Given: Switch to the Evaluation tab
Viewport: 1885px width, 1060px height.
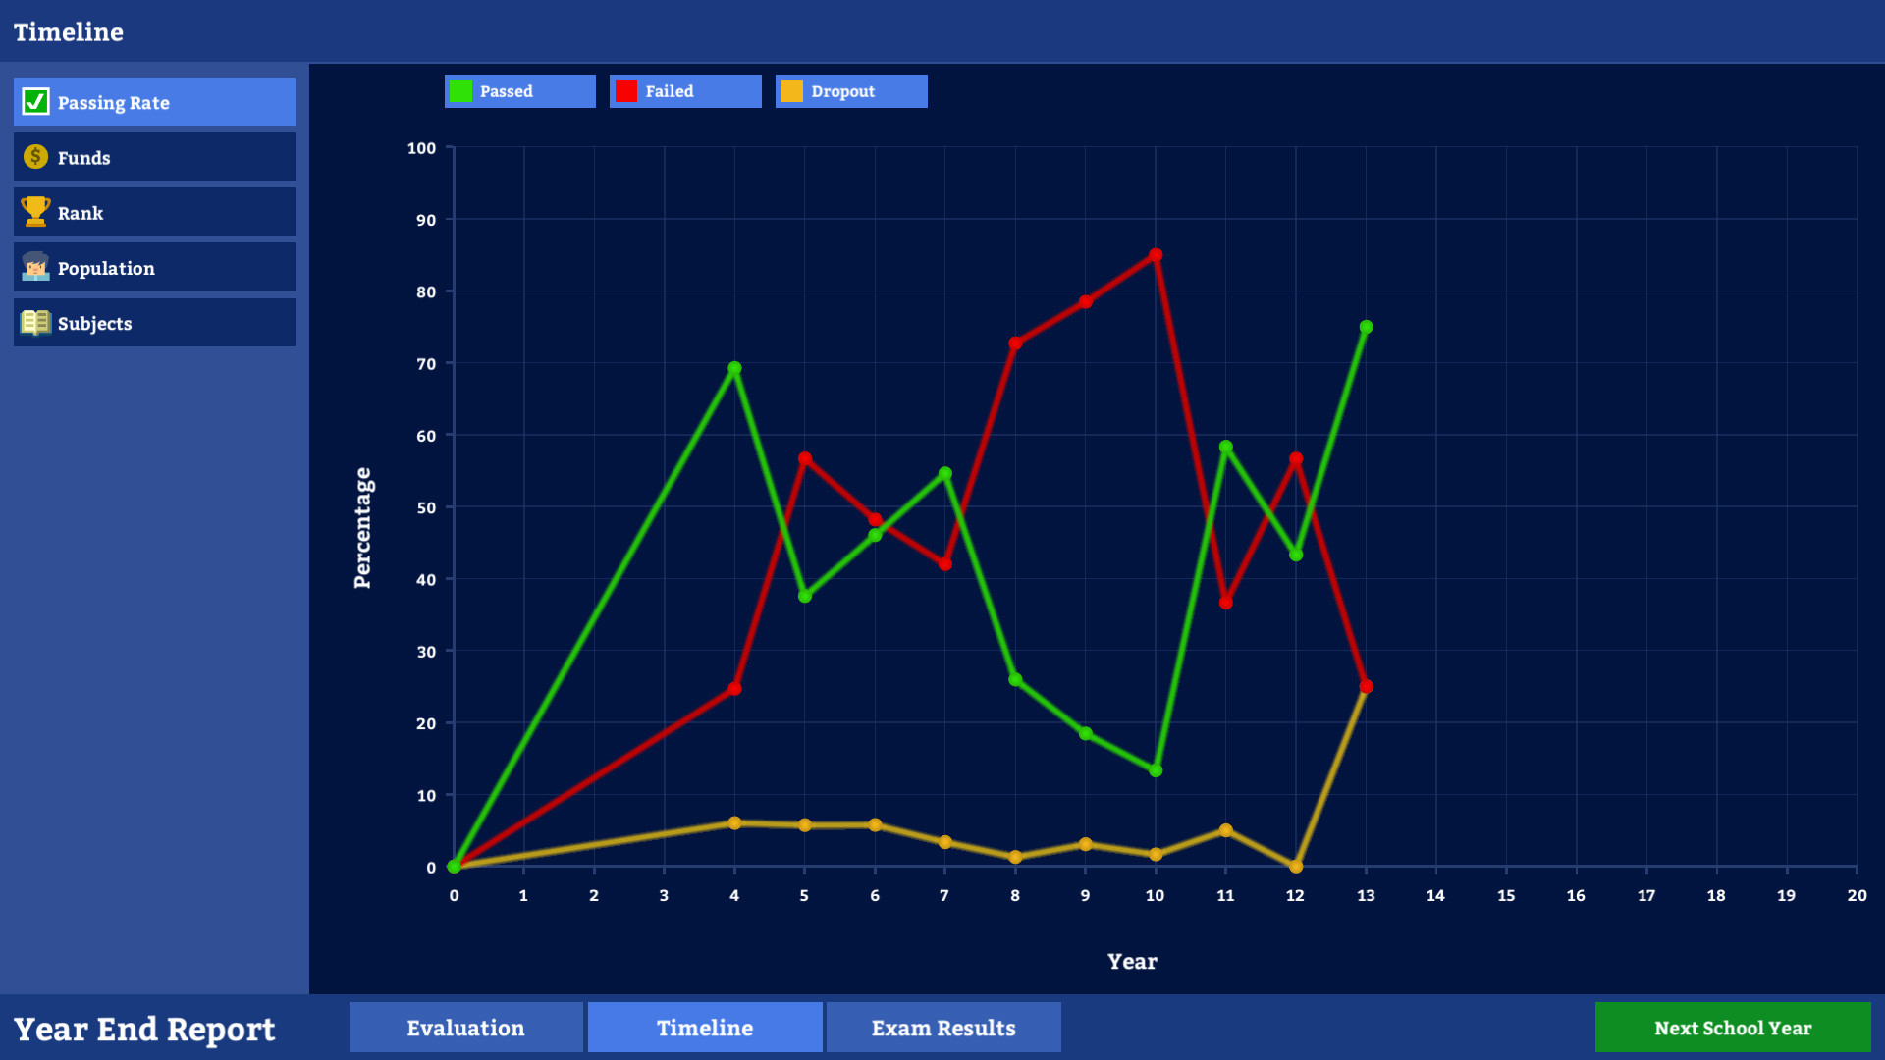Looking at the screenshot, I should tap(464, 1027).
